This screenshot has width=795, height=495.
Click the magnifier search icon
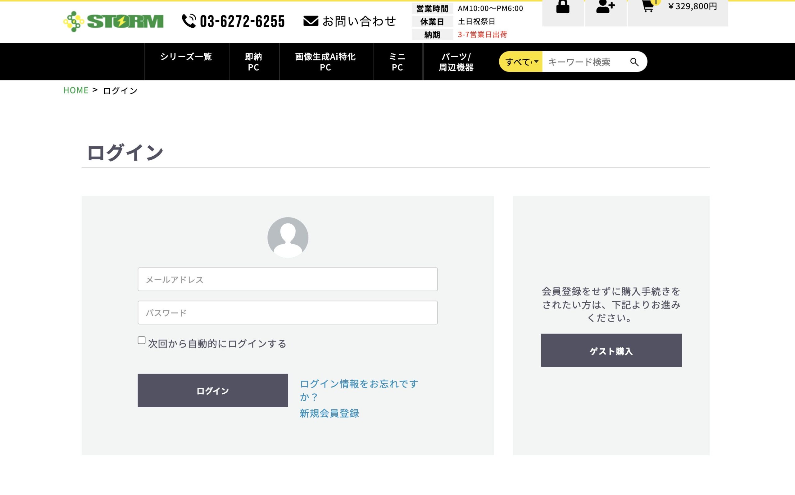634,62
